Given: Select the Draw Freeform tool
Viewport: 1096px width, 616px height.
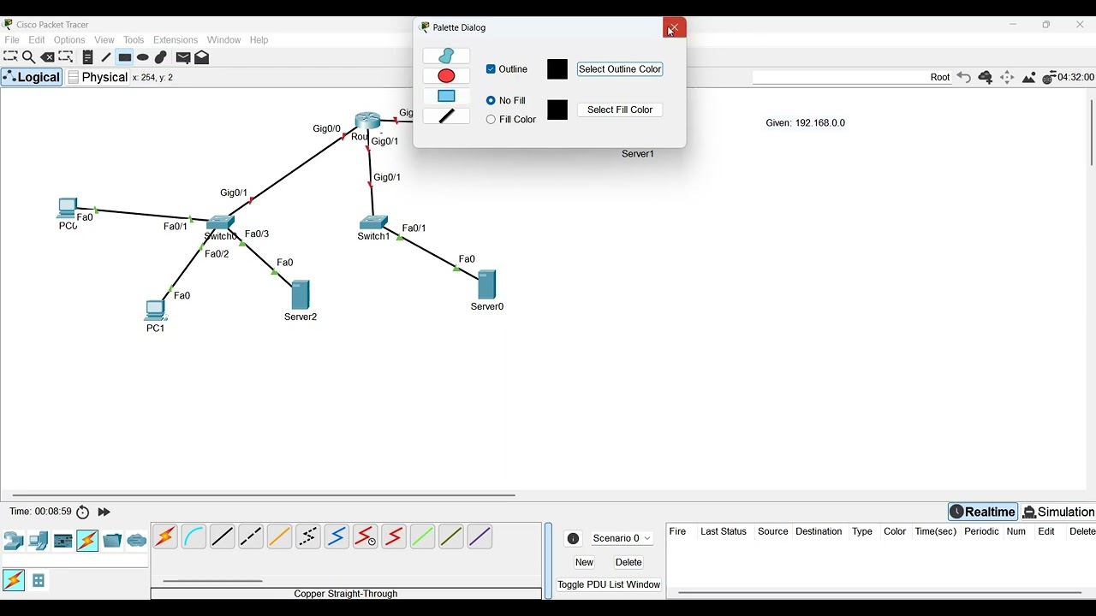Looking at the screenshot, I should click(161, 57).
